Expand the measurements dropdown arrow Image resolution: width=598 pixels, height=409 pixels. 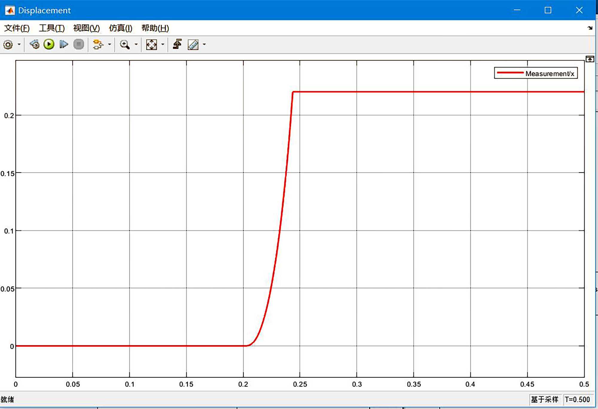pyautogui.click(x=204, y=45)
